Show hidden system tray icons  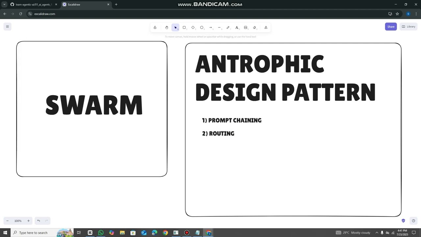377,233
